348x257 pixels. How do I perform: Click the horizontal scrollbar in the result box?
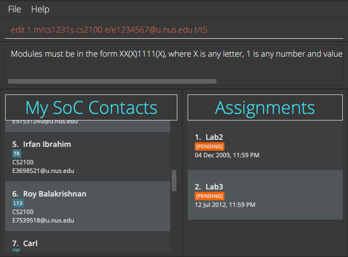112,81
